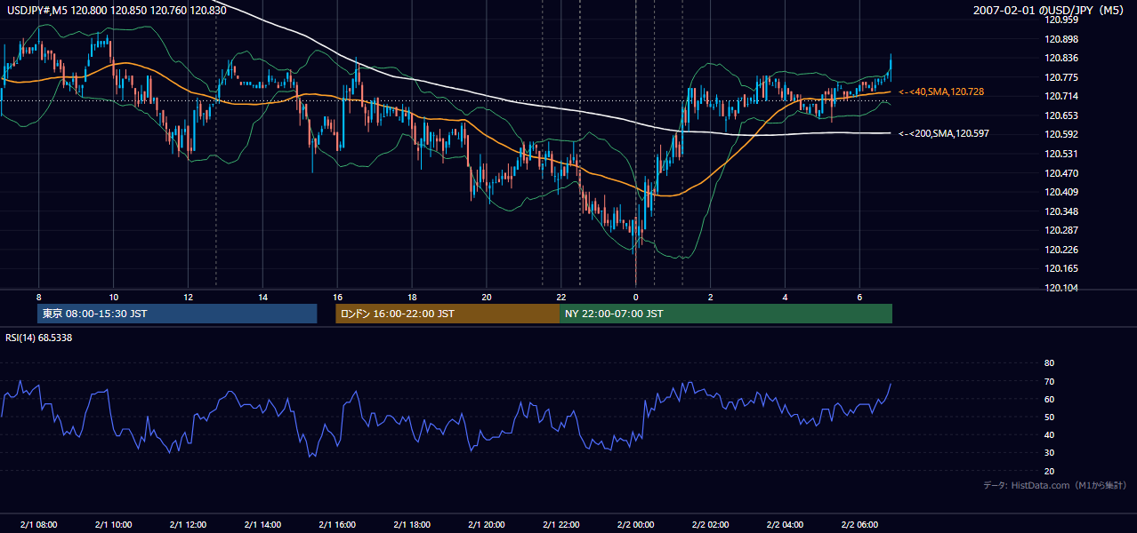Viewport: 1137px width, 533px height.
Task: Click hour marker 14 under price chart
Action: tap(262, 296)
